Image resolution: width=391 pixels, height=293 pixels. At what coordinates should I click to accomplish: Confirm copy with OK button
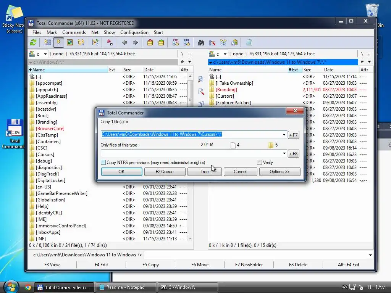tap(122, 172)
